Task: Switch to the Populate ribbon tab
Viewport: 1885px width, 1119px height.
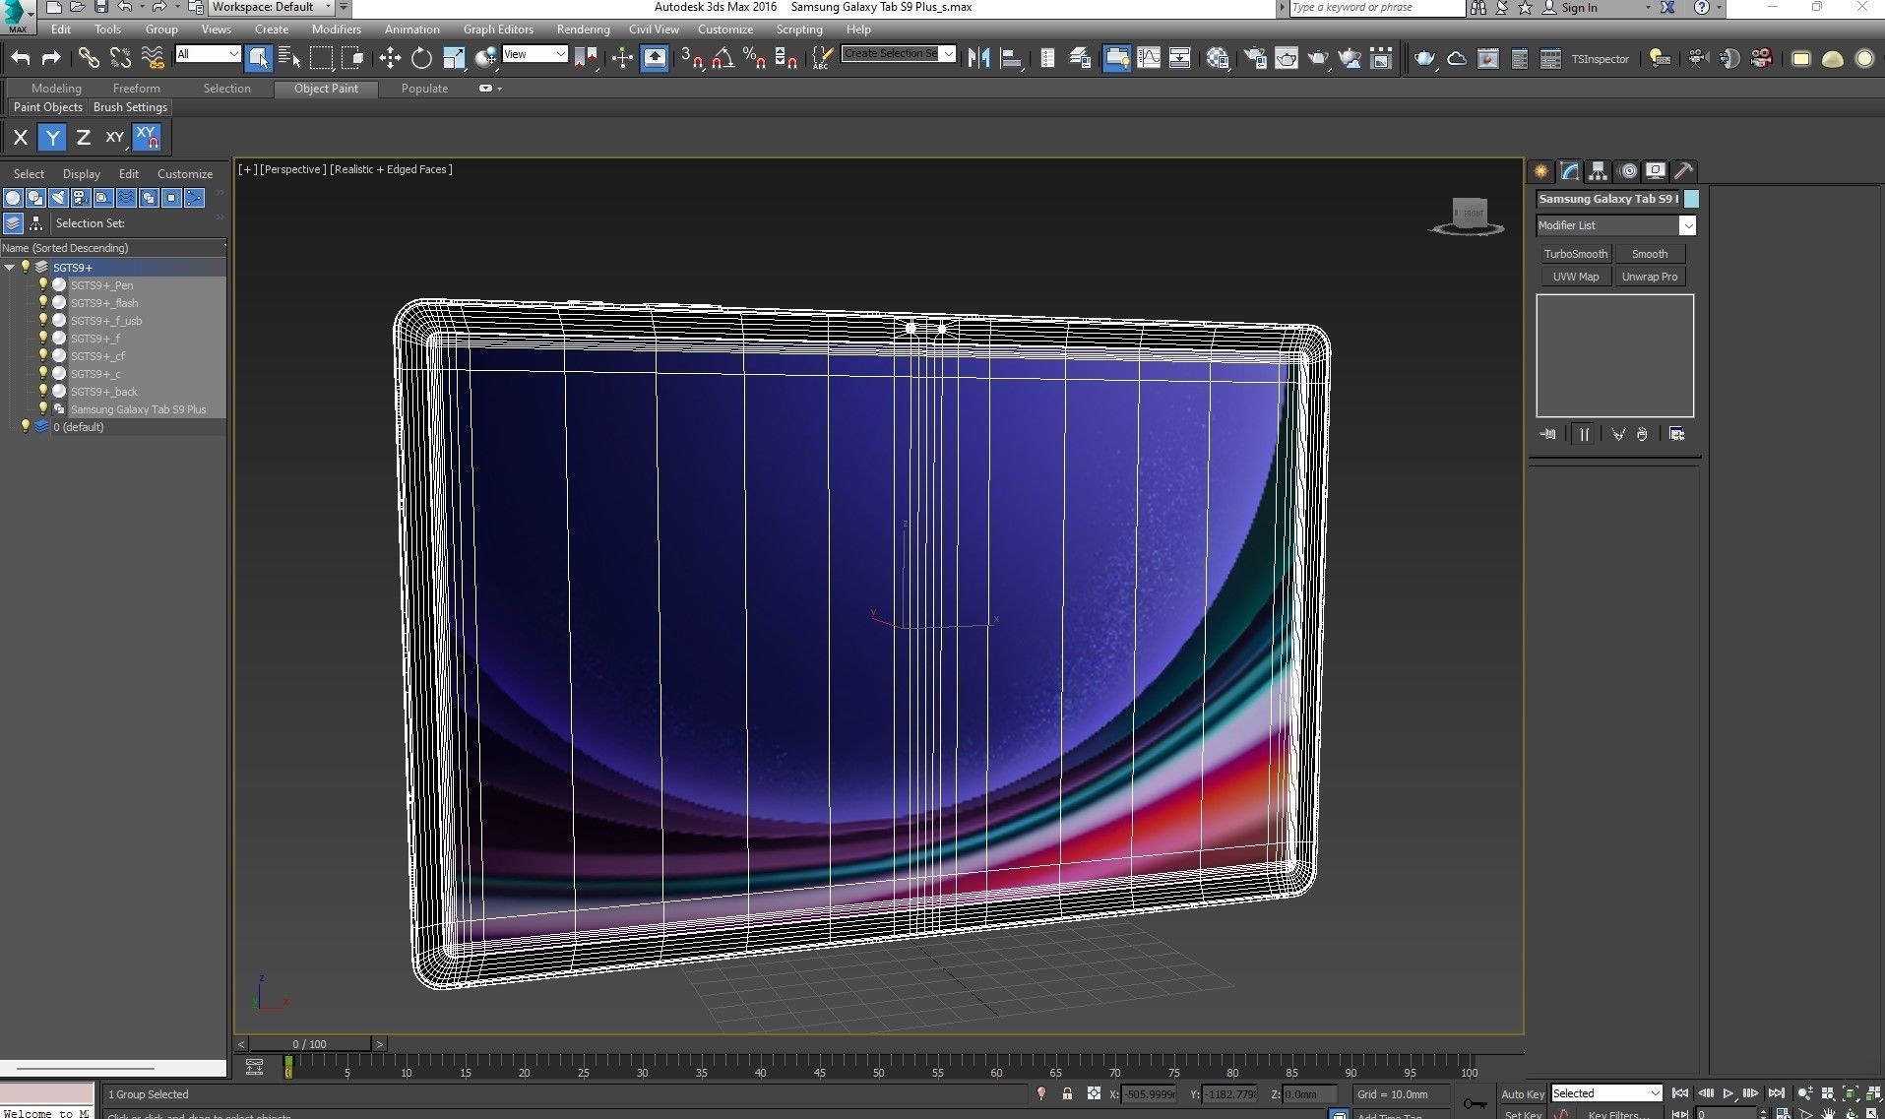Action: [x=424, y=89]
